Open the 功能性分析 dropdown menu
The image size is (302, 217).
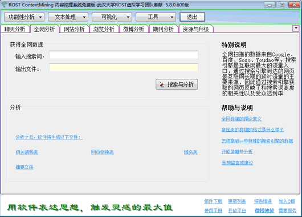[x=25, y=17]
